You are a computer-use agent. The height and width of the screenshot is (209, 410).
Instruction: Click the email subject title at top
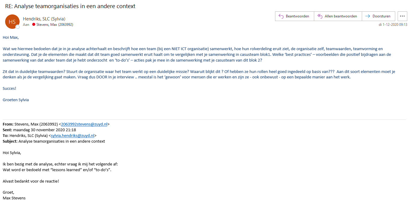click(x=70, y=6)
